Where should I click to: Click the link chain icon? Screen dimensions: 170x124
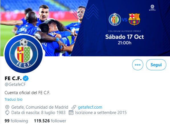[74, 107]
